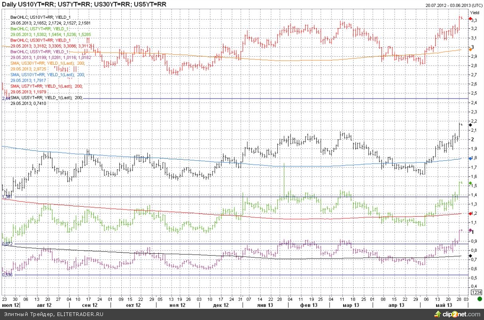Select the BarOHLC US10YT=RR legend entry
This screenshot has width=484, height=320.
40,18
